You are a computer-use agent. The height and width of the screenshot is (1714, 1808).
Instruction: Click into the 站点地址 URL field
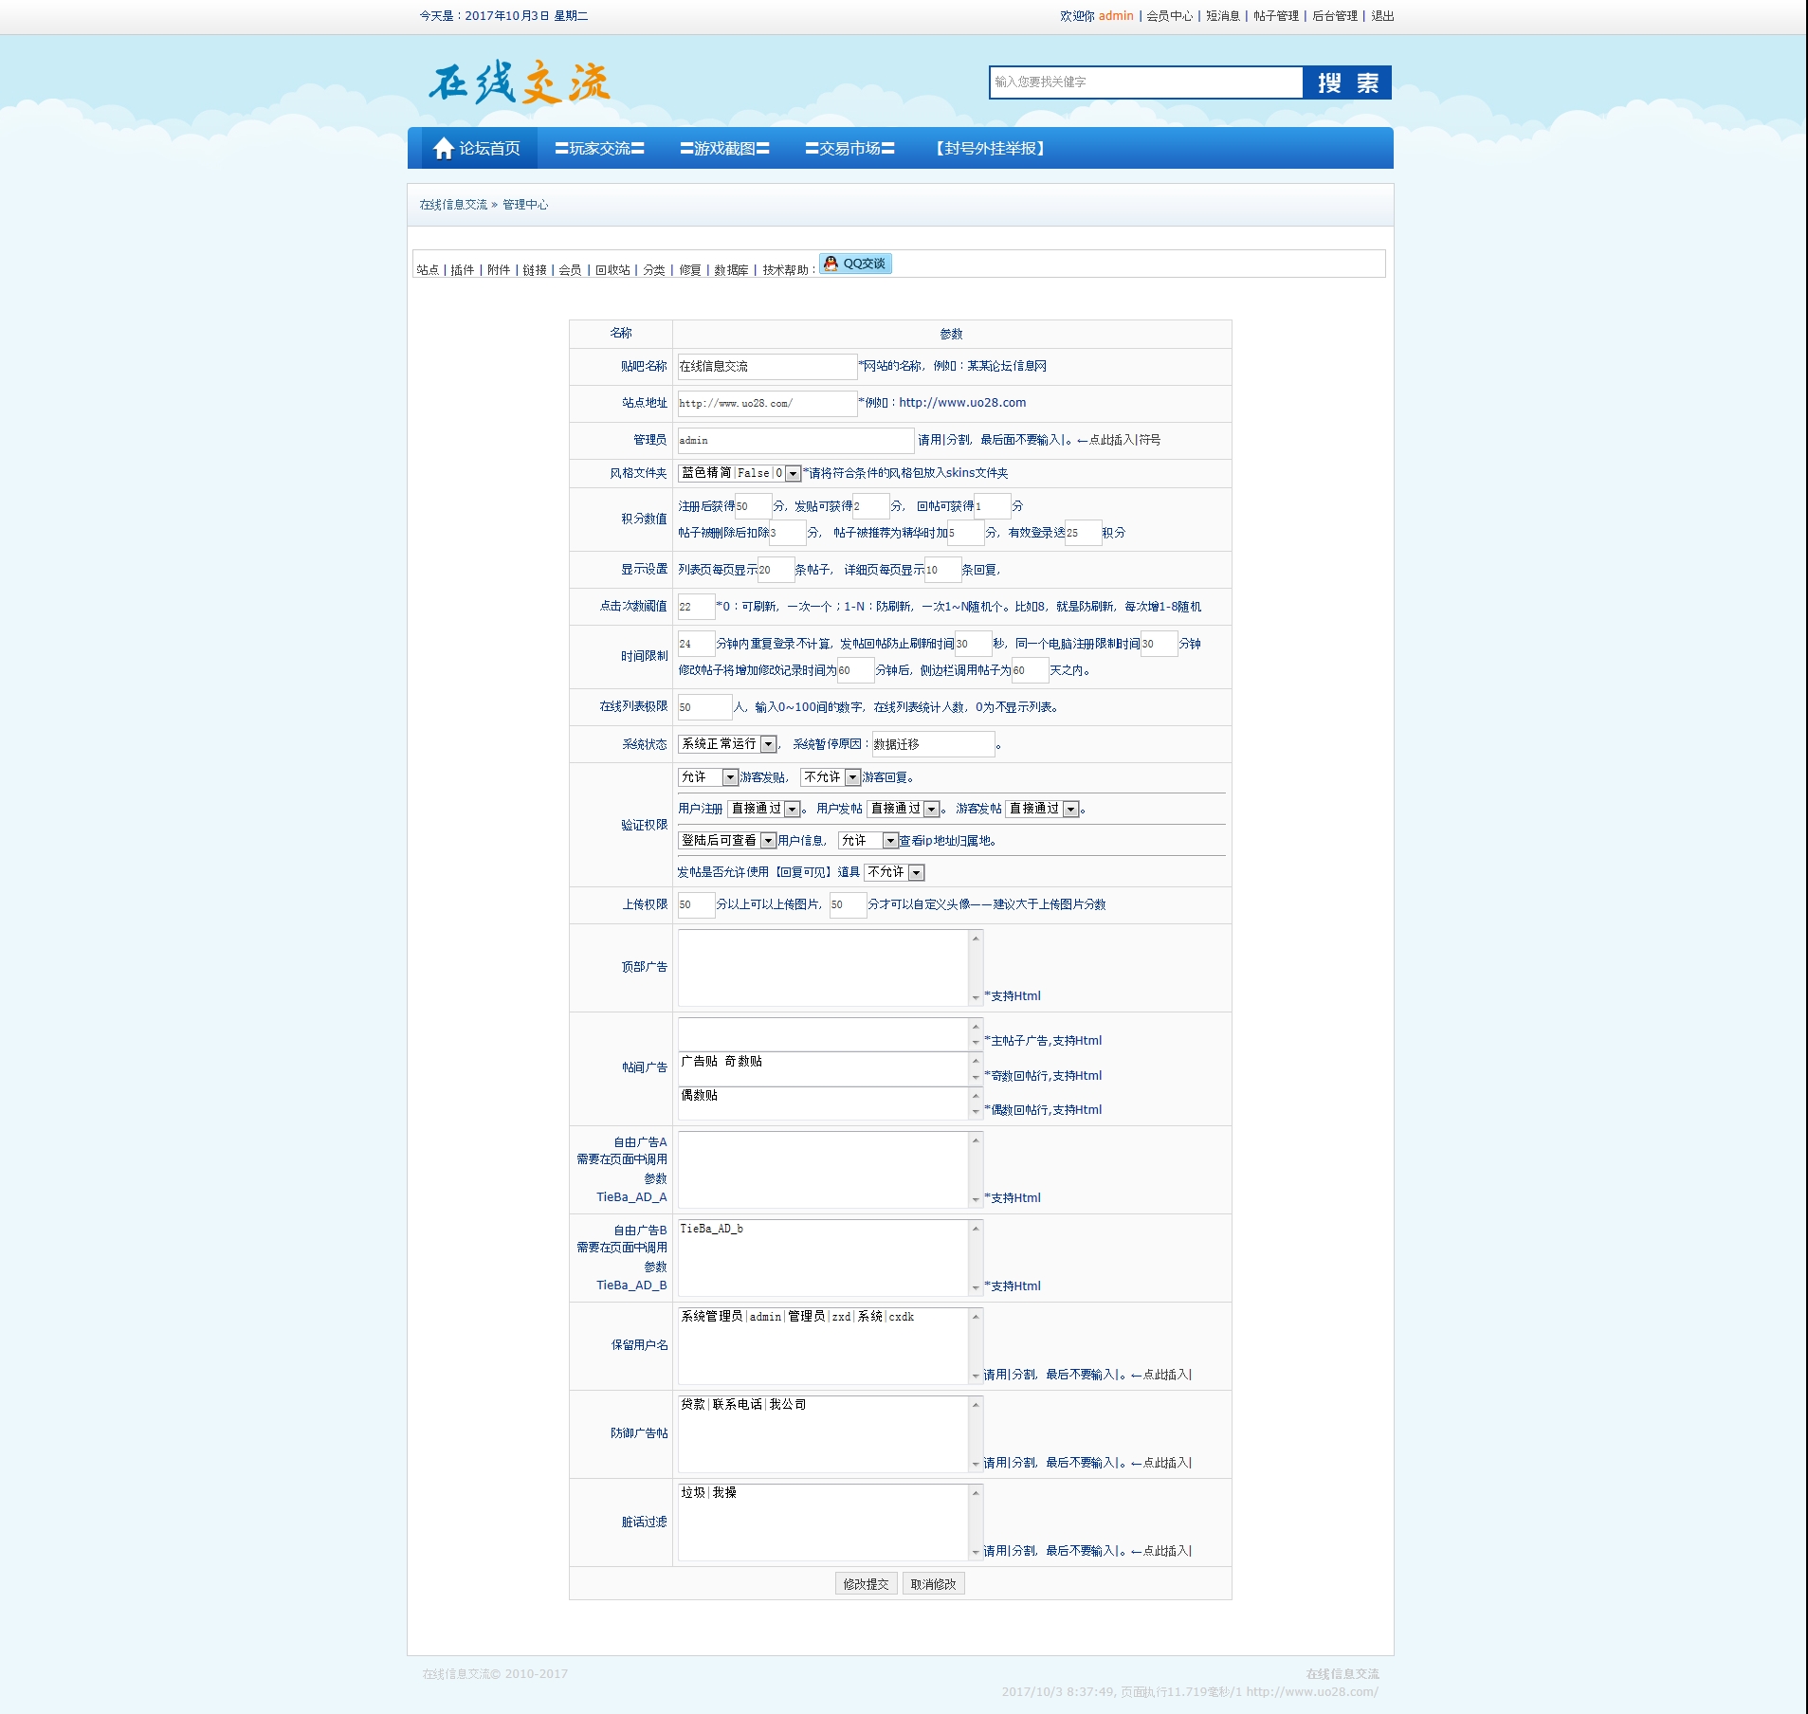click(x=767, y=404)
